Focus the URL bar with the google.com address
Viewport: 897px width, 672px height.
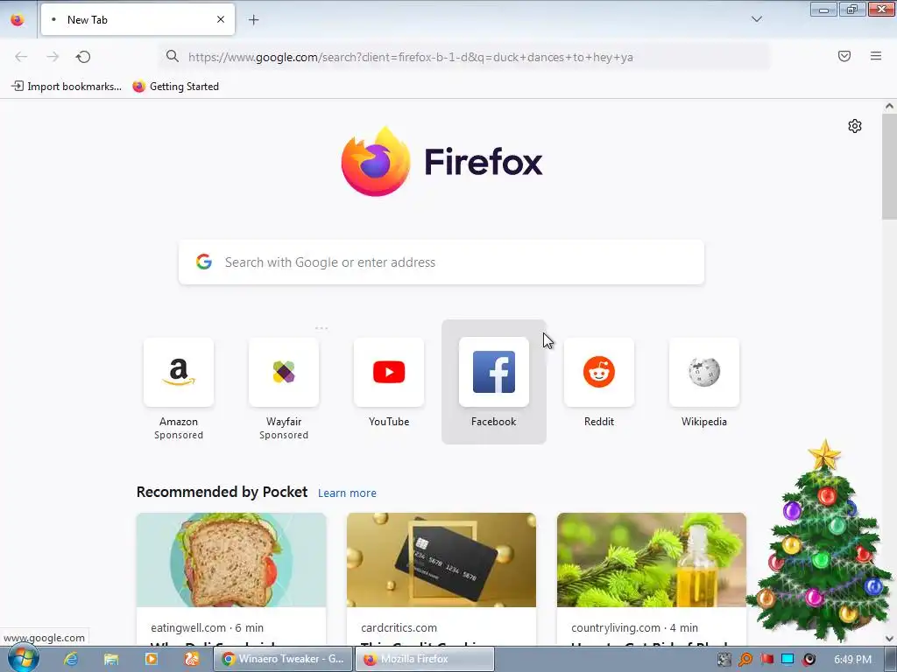coord(464,57)
